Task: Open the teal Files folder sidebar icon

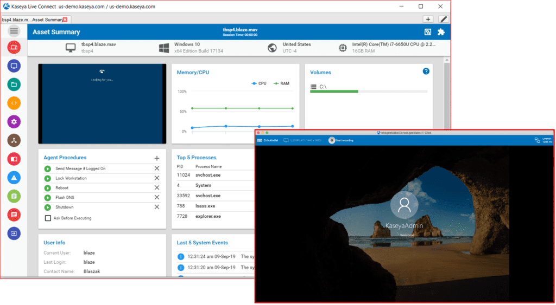Action: (14, 84)
